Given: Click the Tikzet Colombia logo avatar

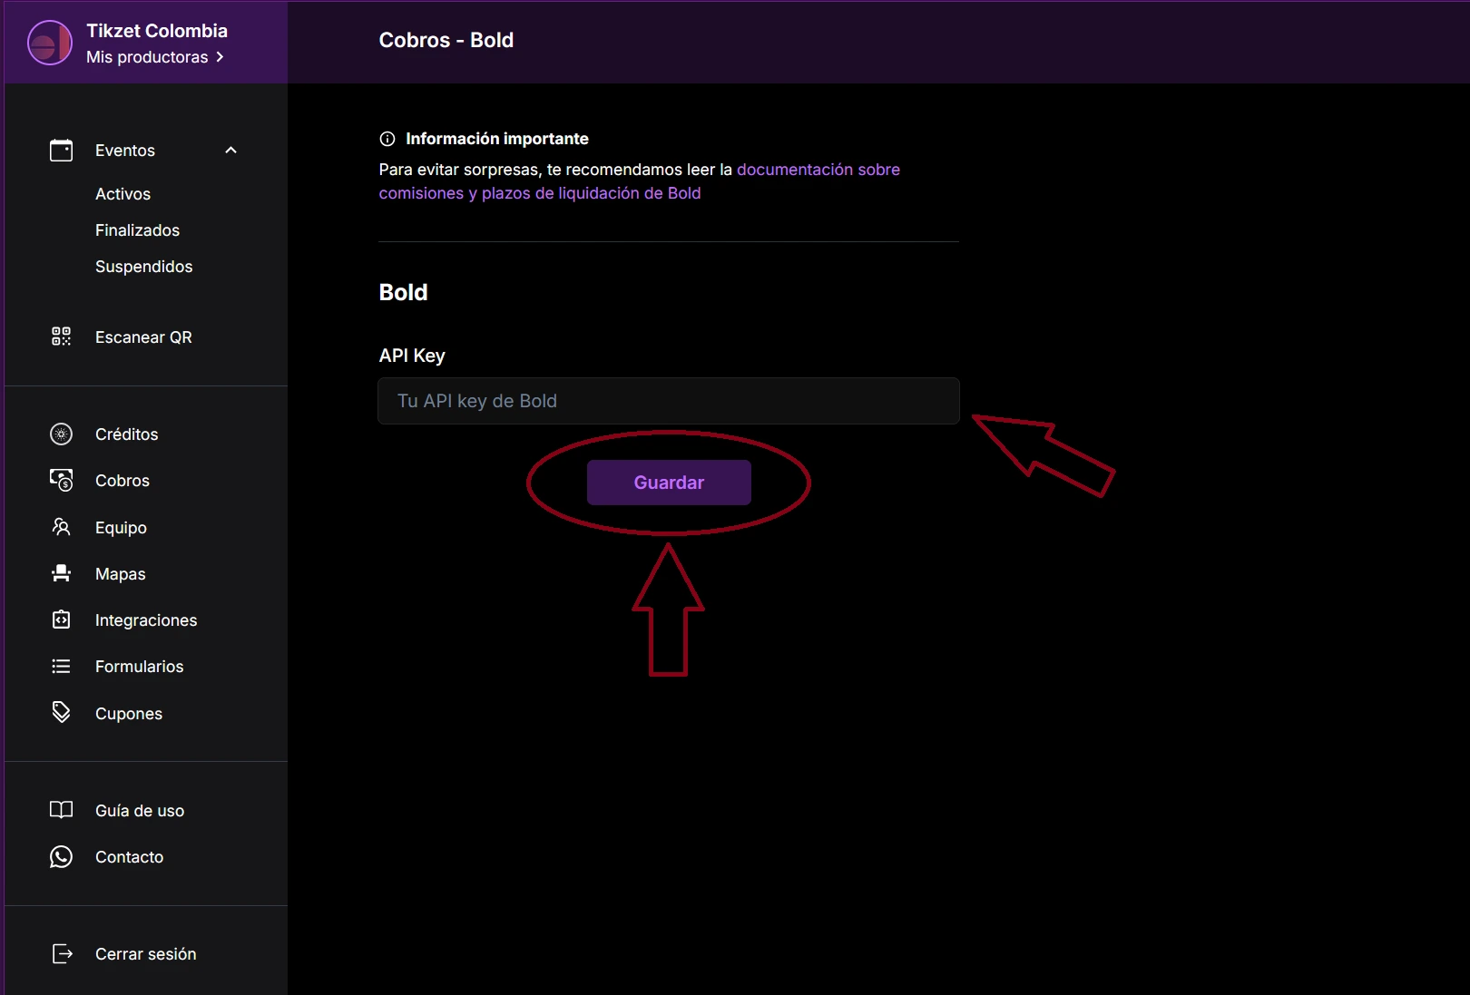Looking at the screenshot, I should [50, 43].
